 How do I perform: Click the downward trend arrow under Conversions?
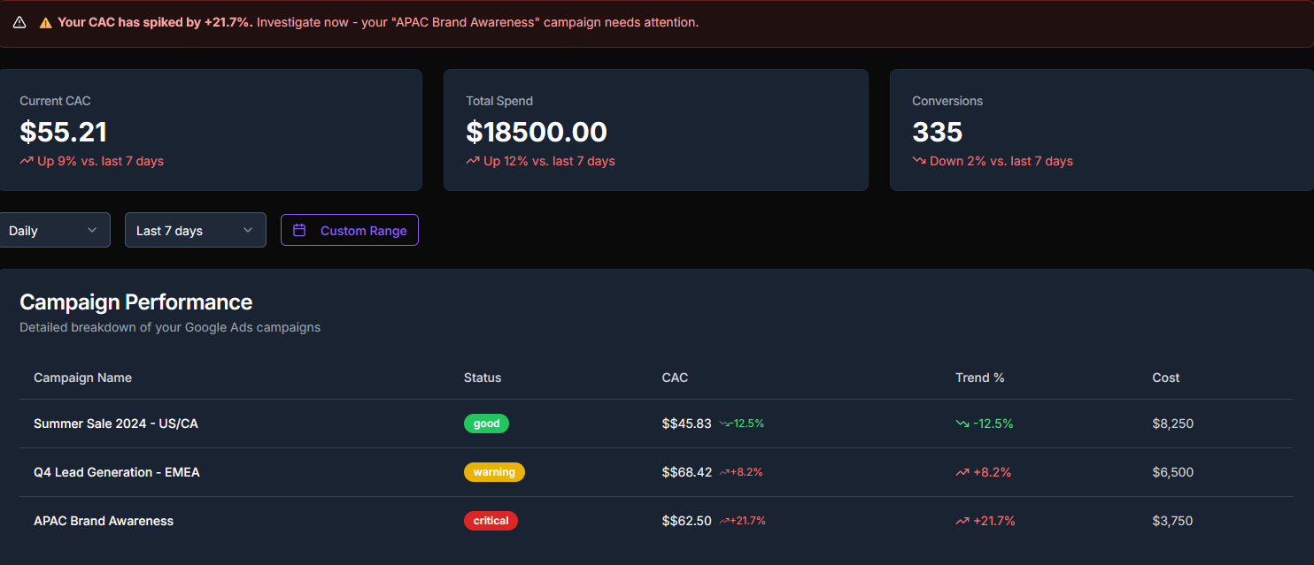919,161
